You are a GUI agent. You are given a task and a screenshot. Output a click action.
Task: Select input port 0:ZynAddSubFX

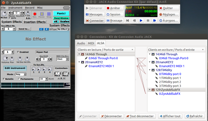pos(170,94)
